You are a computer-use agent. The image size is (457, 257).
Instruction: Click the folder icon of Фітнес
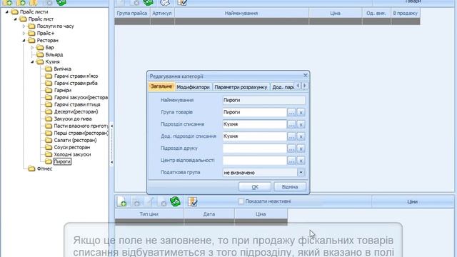pos(31,168)
